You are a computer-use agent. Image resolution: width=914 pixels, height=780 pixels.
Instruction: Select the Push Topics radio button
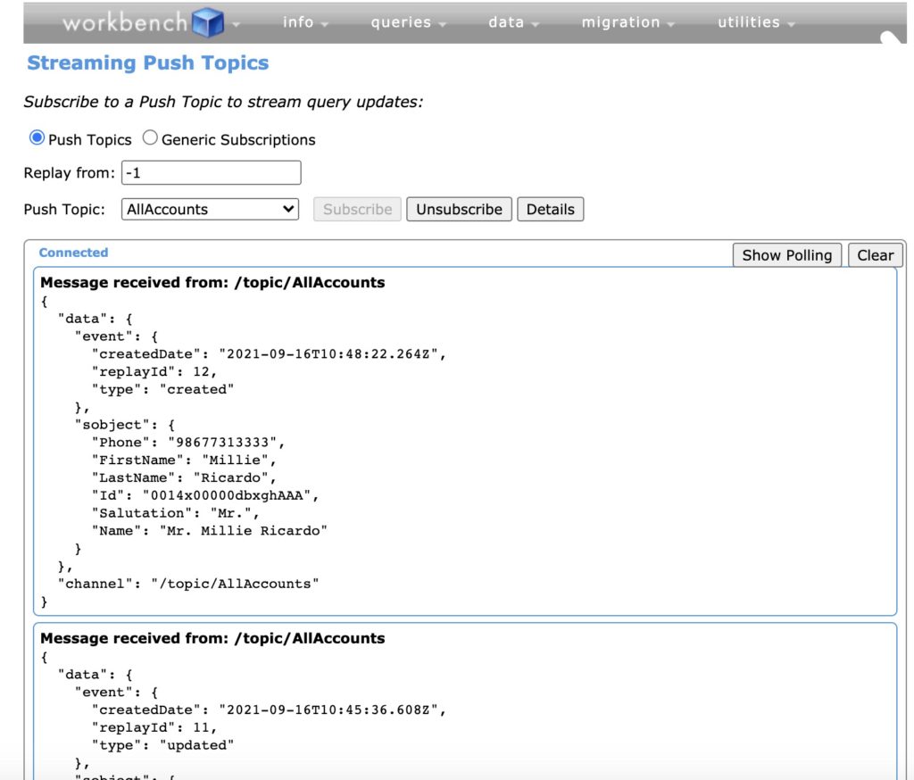(36, 137)
